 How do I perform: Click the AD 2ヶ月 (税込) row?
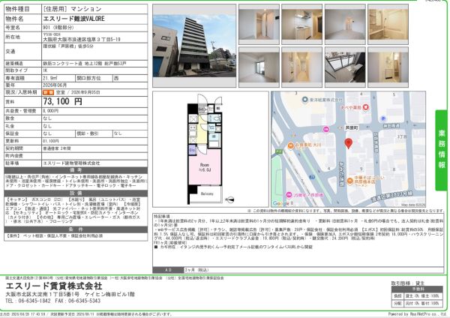pos(298,270)
